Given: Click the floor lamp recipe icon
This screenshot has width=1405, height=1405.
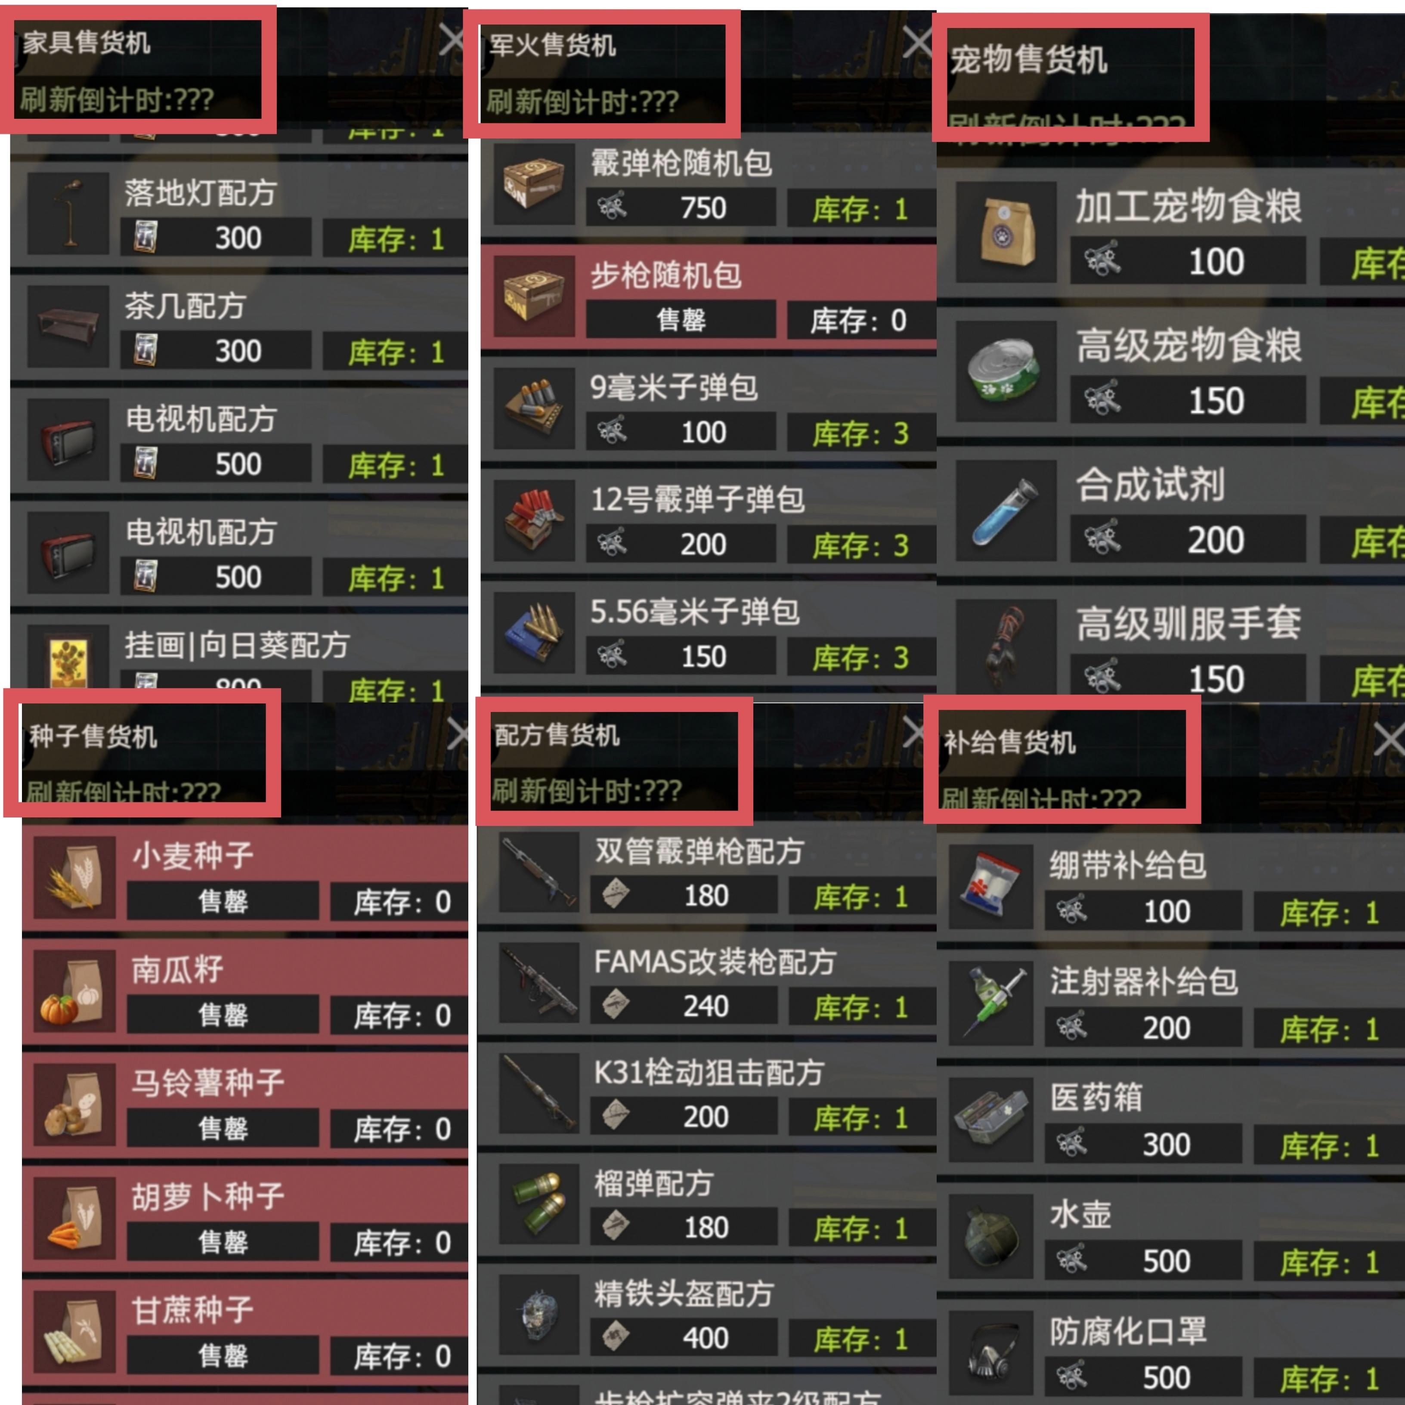Looking at the screenshot, I should point(68,213).
